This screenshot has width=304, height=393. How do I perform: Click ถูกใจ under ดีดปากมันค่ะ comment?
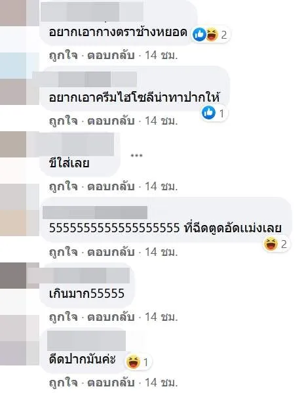tap(64, 383)
